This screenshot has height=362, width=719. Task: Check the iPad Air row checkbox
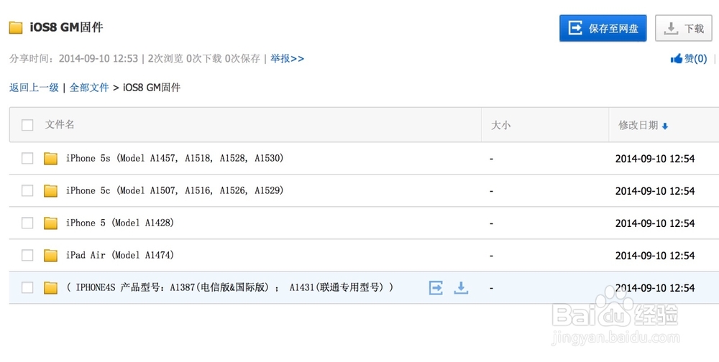(27, 255)
